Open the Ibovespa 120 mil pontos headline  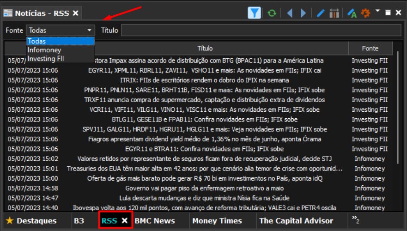point(205,208)
